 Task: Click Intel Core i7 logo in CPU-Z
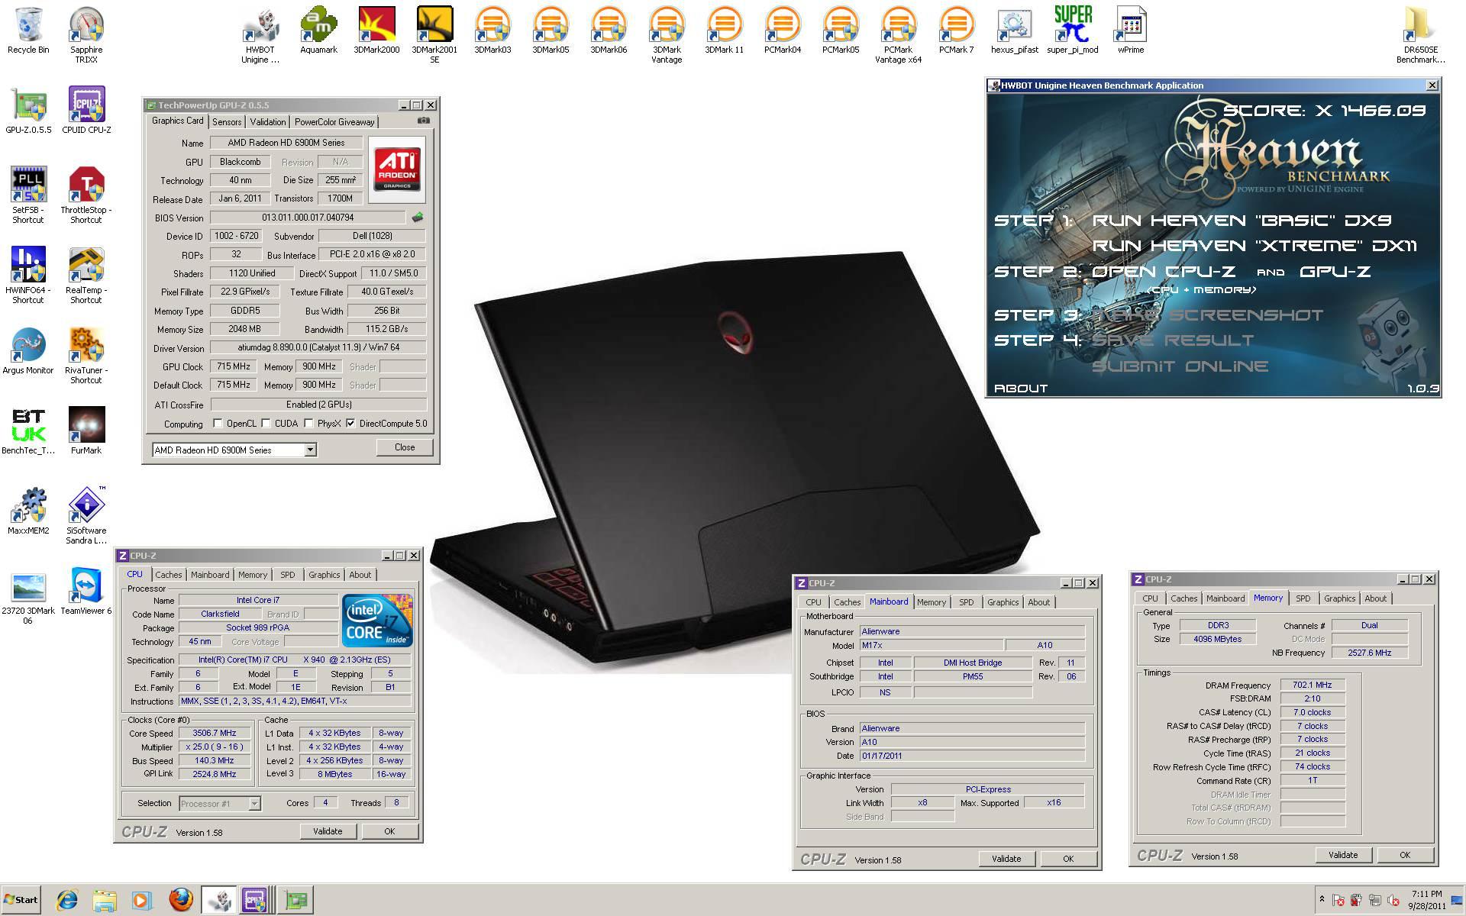point(377,620)
